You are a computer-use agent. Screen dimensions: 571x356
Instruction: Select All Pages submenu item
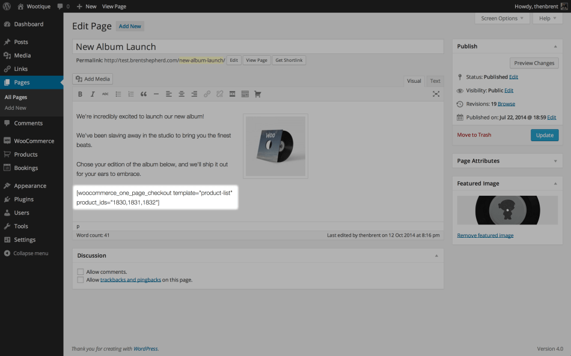[x=16, y=97]
